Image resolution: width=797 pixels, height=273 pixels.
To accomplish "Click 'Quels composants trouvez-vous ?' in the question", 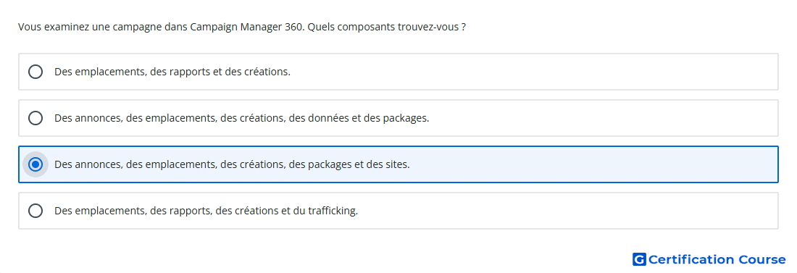I will click(387, 27).
